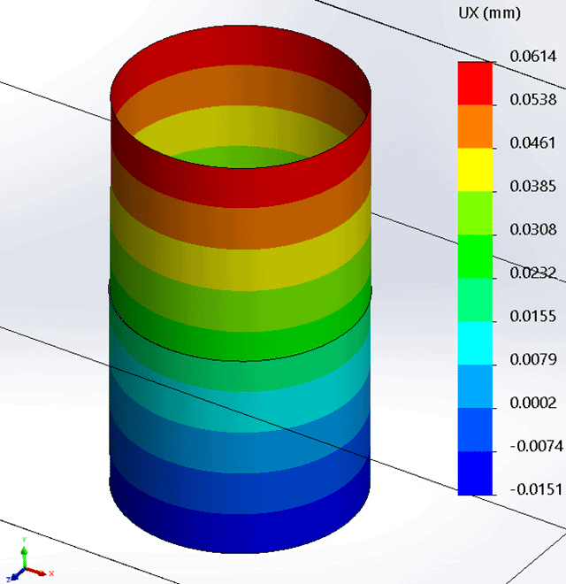Click the orange legend color band
The image size is (566, 584).
pyautogui.click(x=475, y=127)
